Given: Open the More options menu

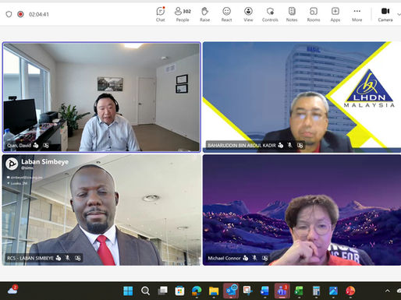Looking at the screenshot, I should [357, 14].
